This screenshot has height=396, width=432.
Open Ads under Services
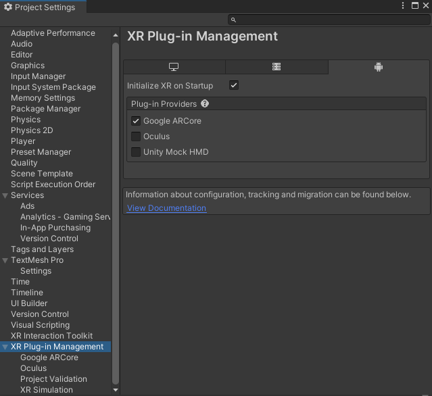click(27, 206)
